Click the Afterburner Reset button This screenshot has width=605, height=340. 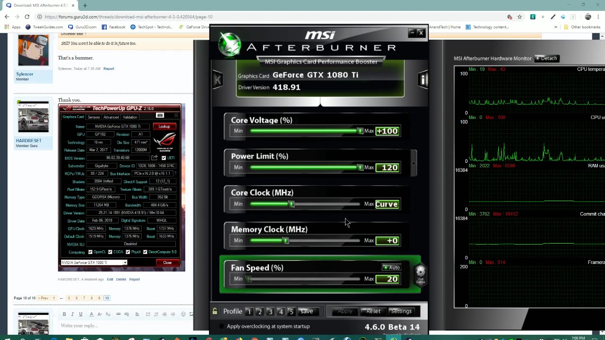tap(373, 311)
